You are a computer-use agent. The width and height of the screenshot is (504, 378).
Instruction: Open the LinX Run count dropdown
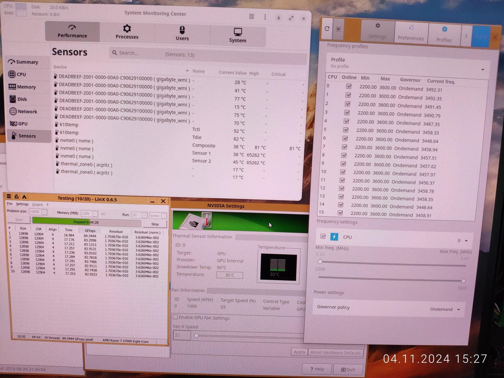click(144, 215)
